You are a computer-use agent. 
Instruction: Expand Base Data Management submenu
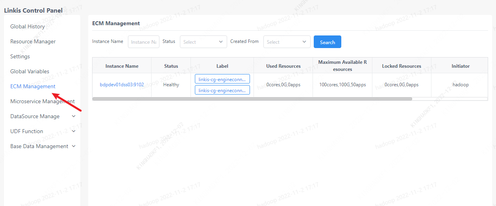[x=39, y=146]
